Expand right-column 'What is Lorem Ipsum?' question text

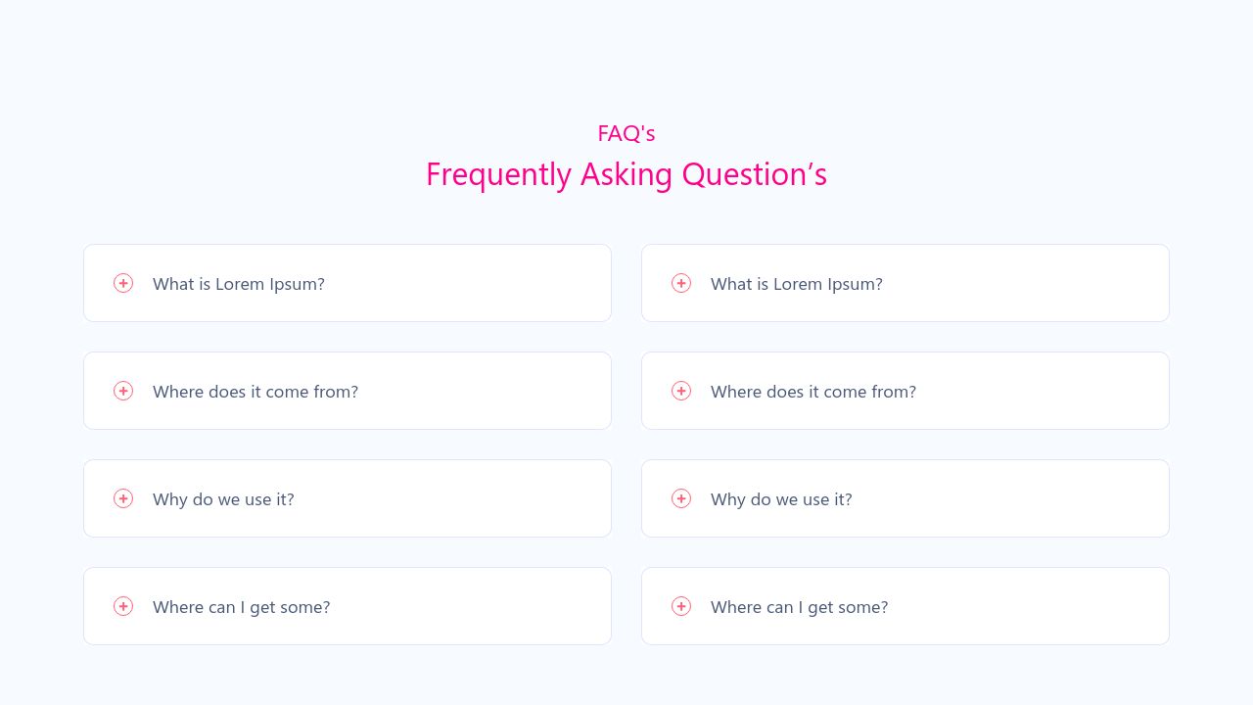coord(797,284)
